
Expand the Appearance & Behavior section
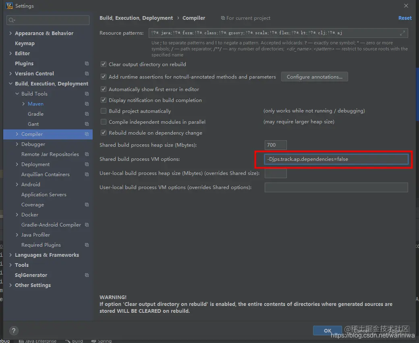click(x=10, y=33)
